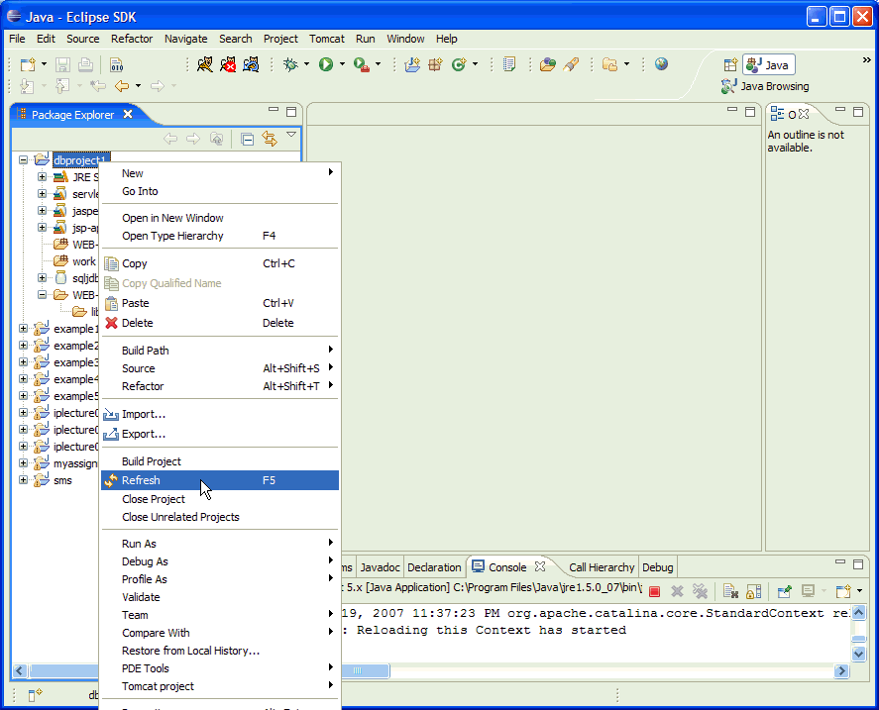879x710 pixels.
Task: Select Refresh from the context menu
Action: (141, 480)
